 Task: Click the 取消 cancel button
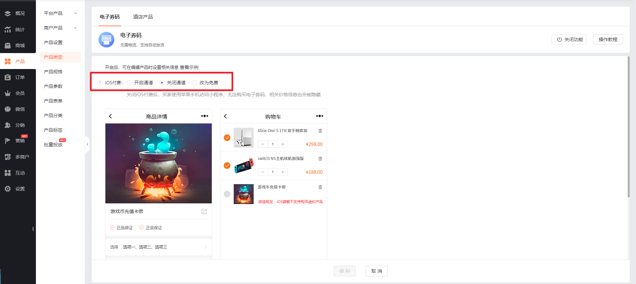click(376, 271)
